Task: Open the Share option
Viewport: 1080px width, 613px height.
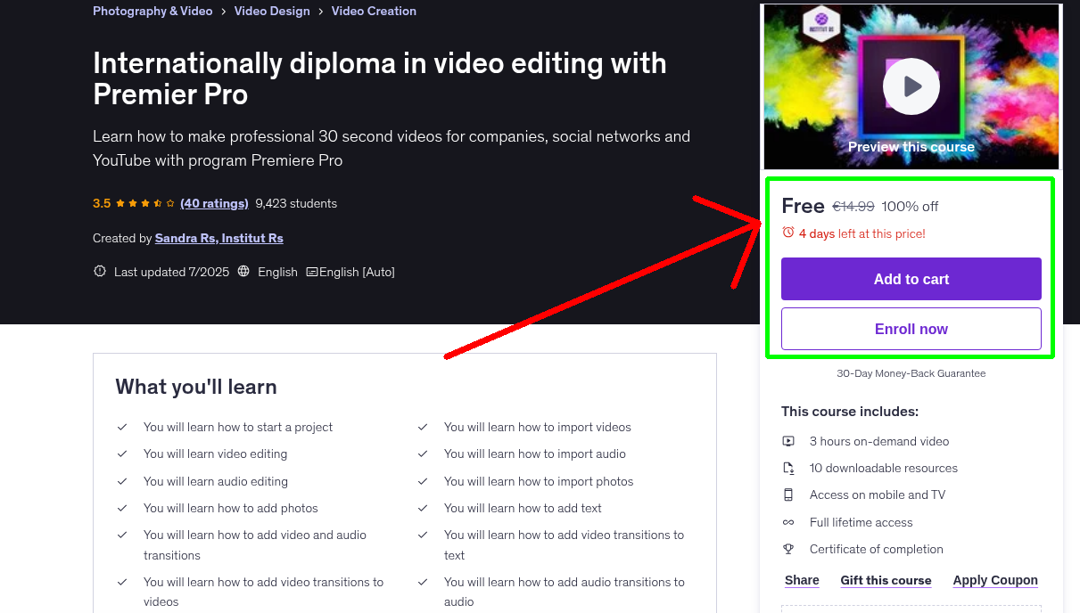Action: [x=801, y=580]
